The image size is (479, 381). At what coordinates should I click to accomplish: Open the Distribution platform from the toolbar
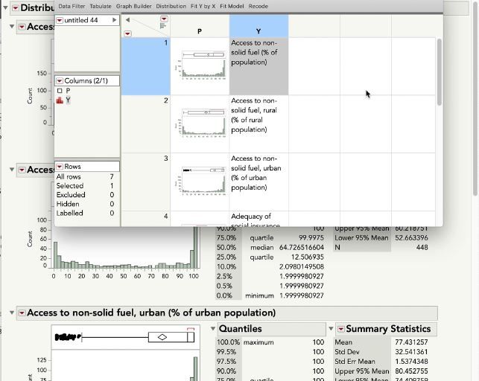coord(171,6)
